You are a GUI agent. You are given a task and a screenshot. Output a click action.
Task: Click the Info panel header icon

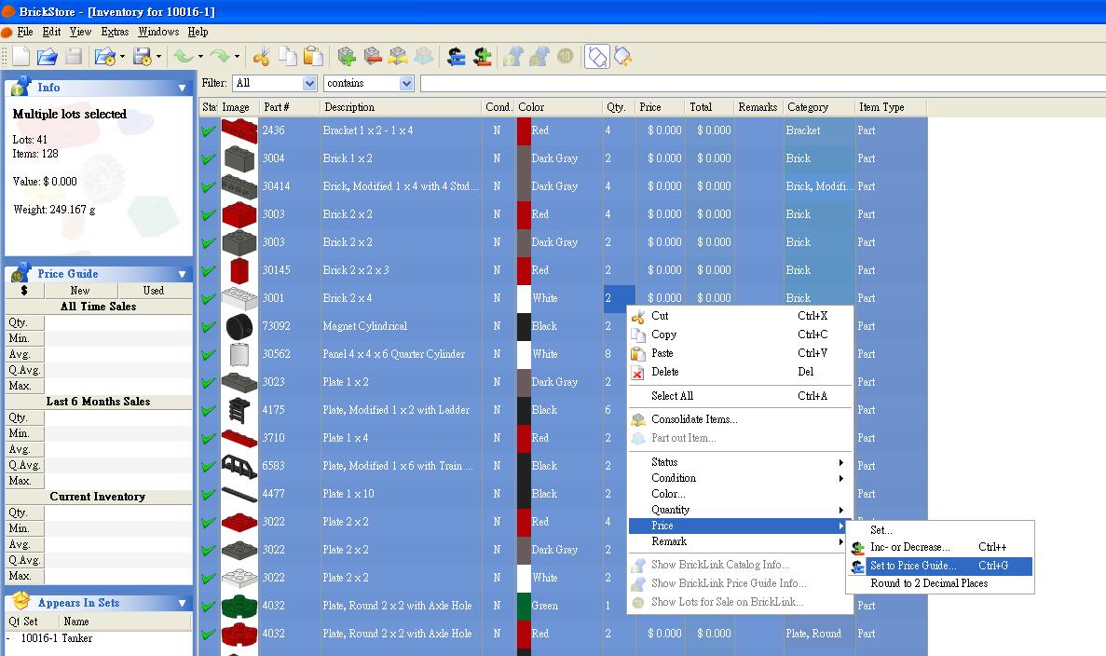click(x=21, y=86)
